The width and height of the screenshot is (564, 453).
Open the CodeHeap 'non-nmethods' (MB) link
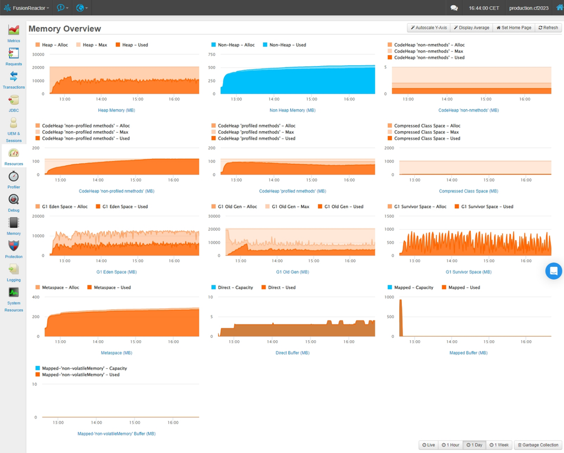469,111
